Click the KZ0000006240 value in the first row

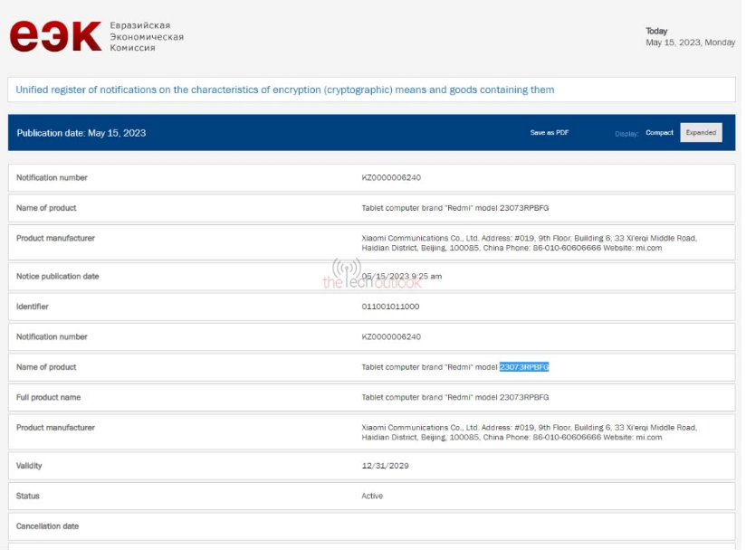coord(393,178)
